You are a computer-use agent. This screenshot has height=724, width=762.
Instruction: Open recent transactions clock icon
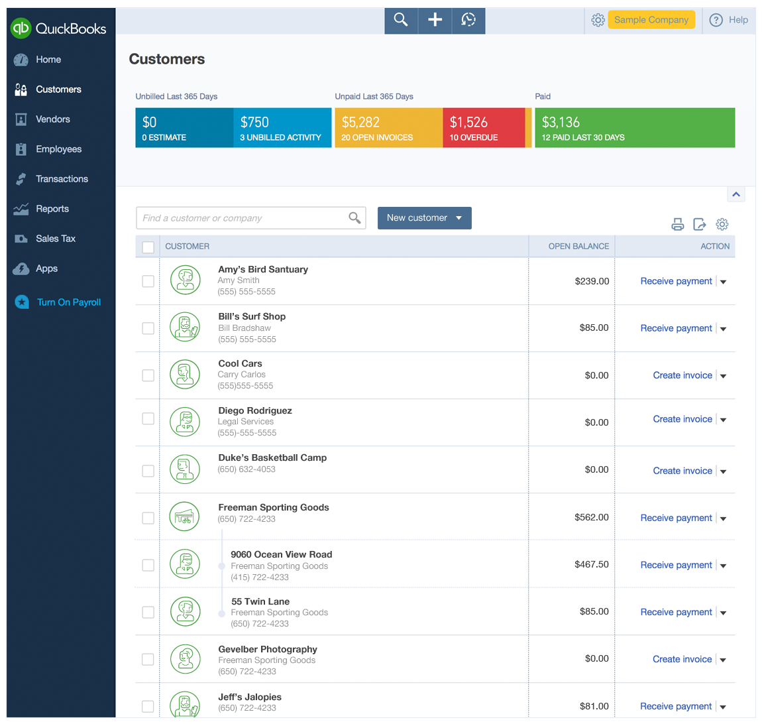pos(468,20)
